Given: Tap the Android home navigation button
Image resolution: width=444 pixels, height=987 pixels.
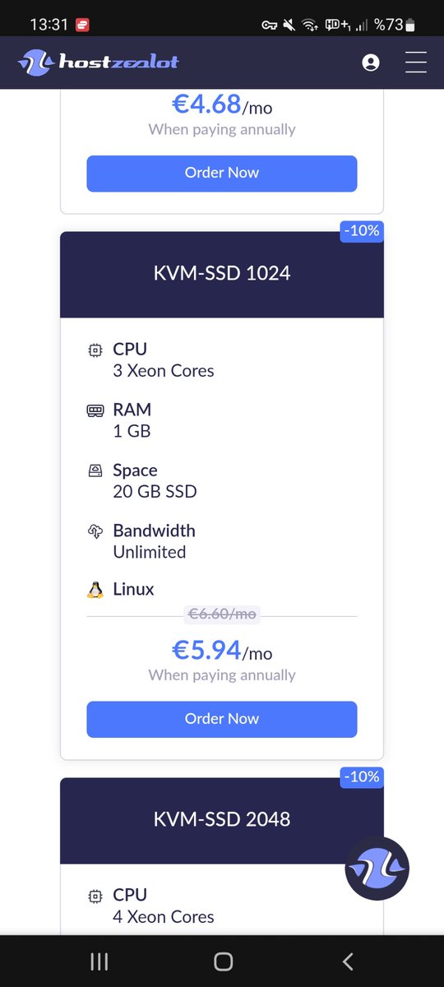Looking at the screenshot, I should [223, 961].
